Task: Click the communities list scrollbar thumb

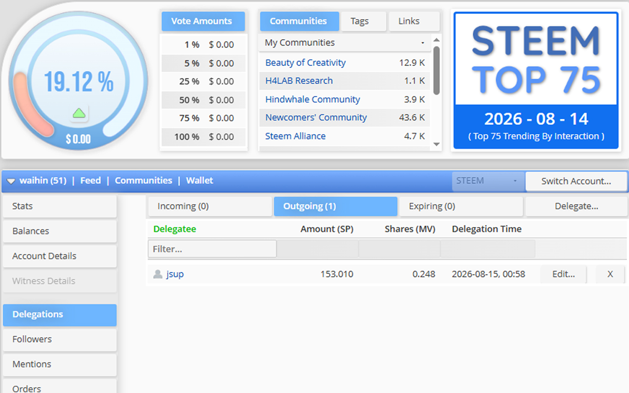Action: [x=436, y=71]
